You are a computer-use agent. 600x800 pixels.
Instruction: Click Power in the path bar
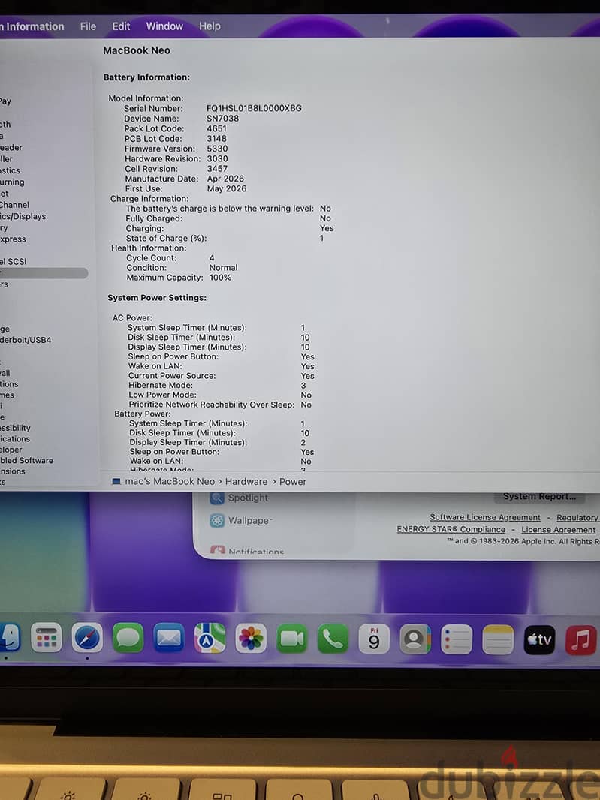(x=293, y=481)
